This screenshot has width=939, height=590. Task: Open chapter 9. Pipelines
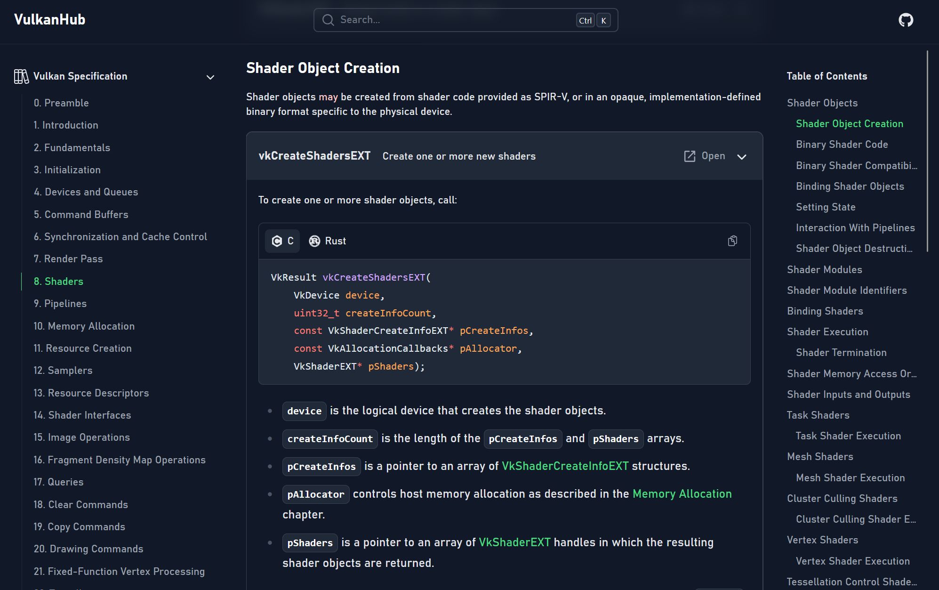point(60,304)
